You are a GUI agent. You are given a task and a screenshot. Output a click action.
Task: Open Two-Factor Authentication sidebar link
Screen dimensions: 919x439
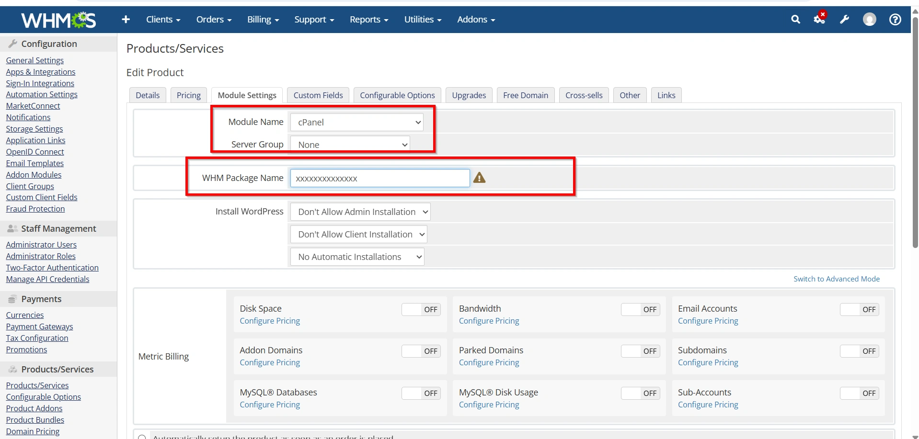(52, 268)
